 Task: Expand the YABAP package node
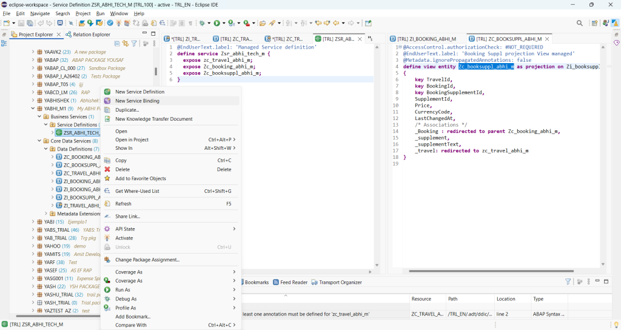[33, 60]
